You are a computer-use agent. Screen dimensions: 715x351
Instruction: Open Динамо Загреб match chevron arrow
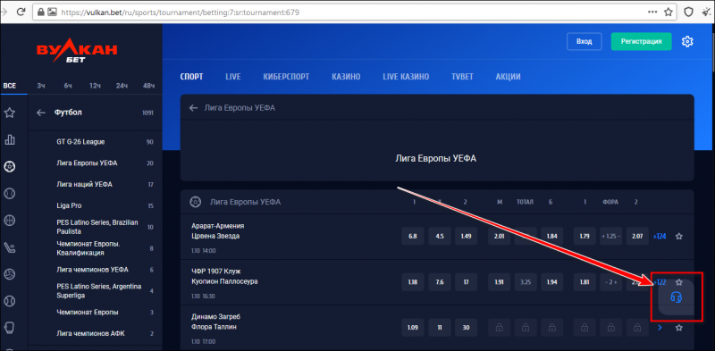[x=660, y=328]
